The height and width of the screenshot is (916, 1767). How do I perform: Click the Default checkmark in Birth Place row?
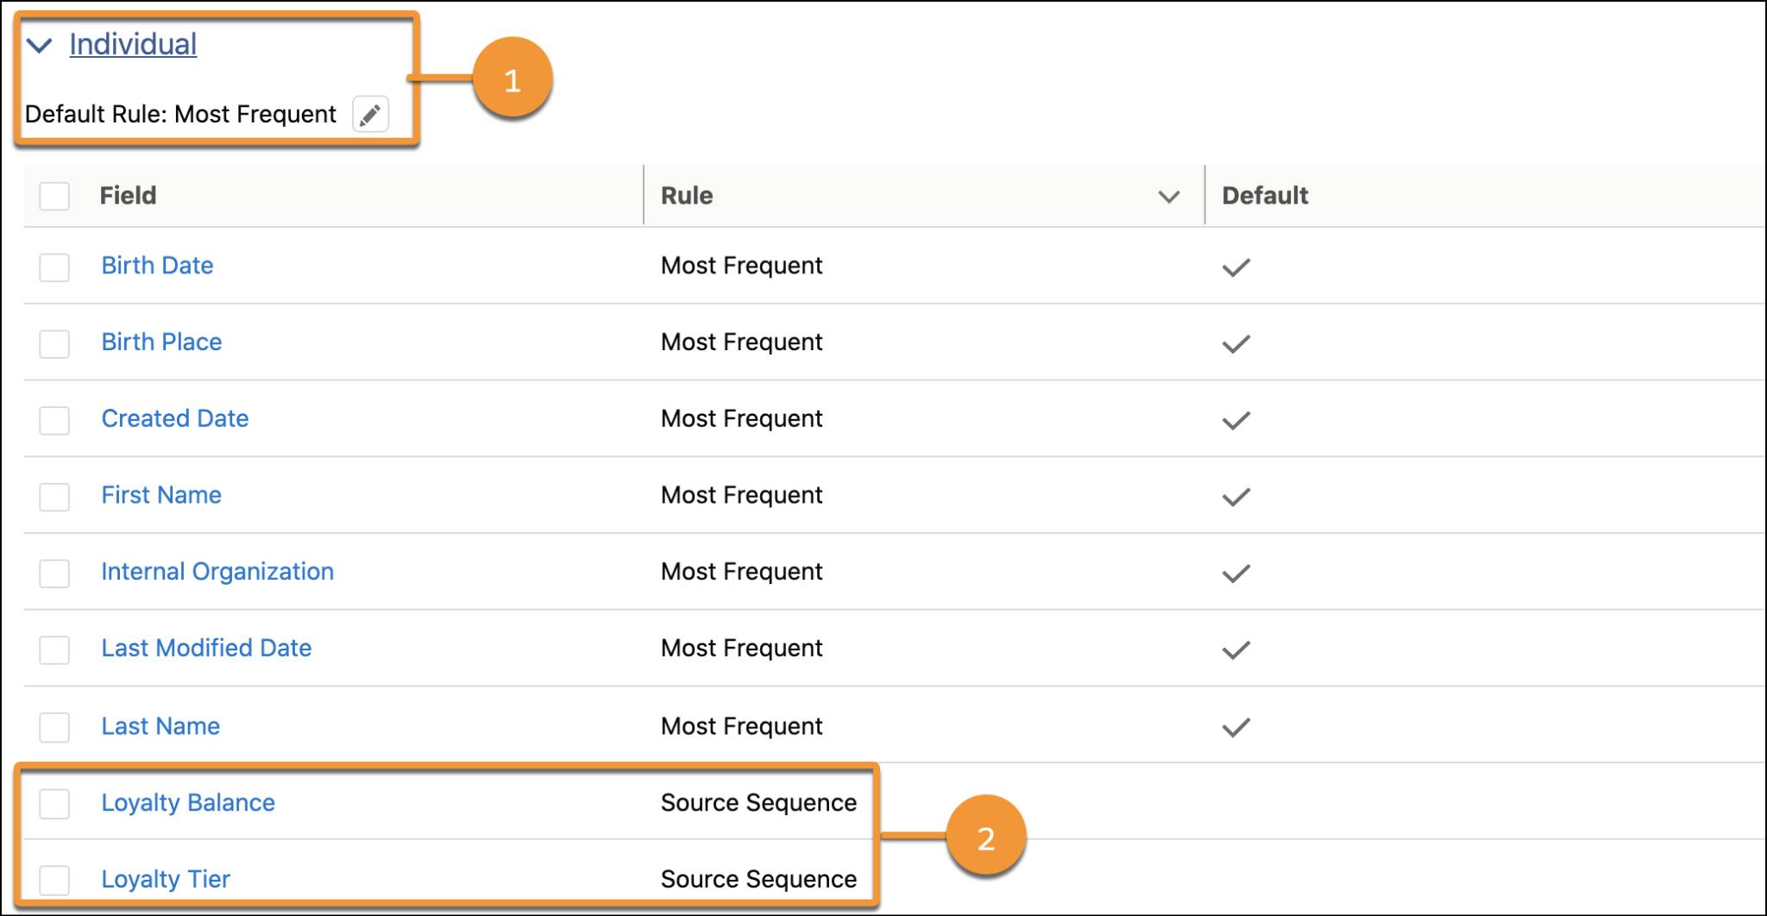coord(1236,344)
